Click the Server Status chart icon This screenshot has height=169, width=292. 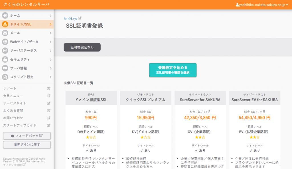tap(5, 51)
